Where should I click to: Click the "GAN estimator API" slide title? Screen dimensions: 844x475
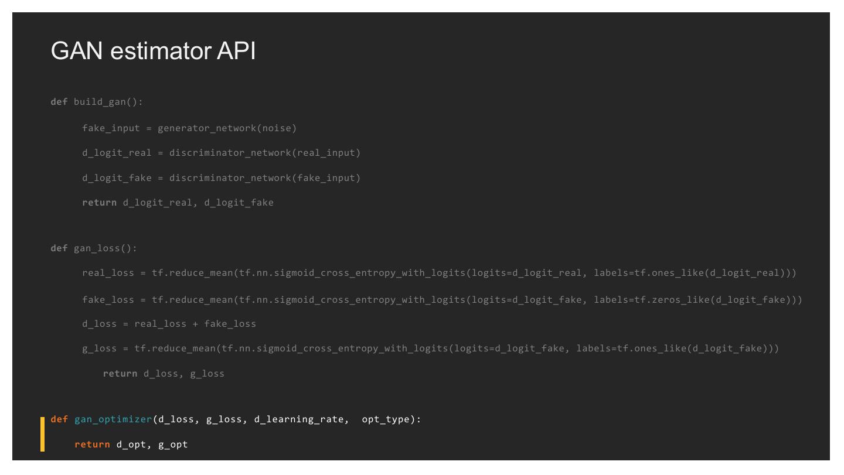click(x=153, y=52)
